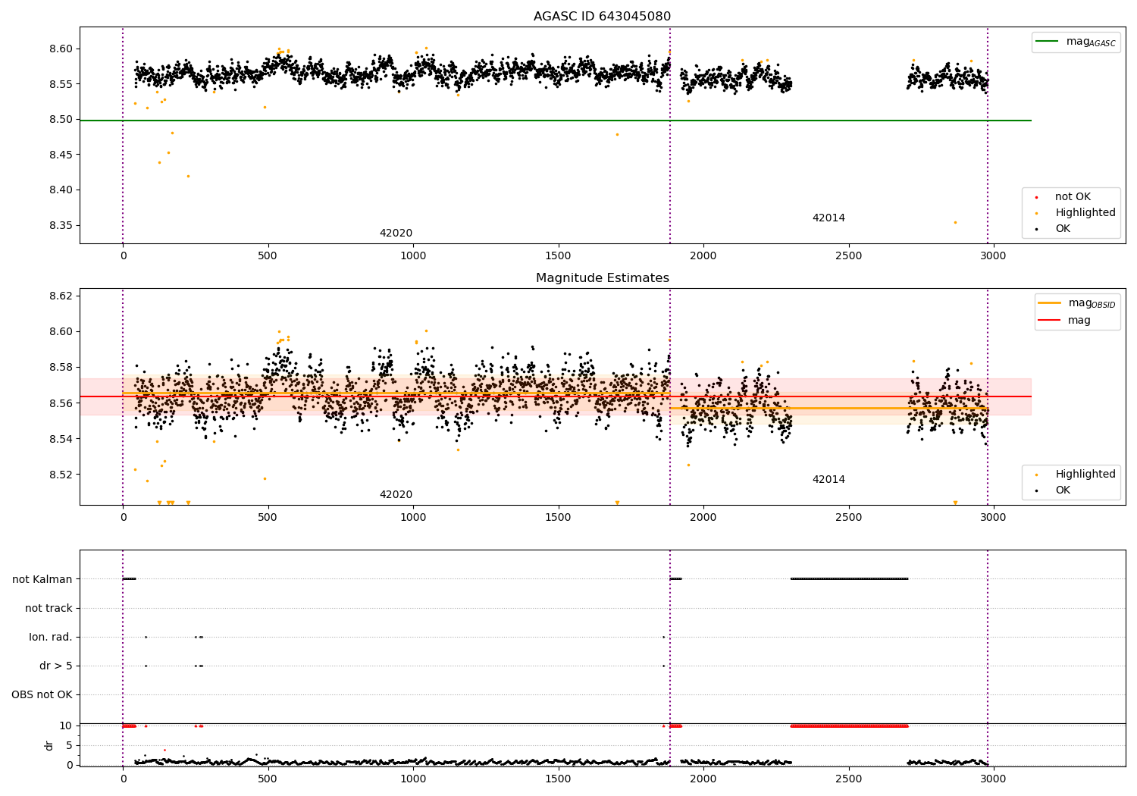This screenshot has height=796, width=1137.
Task: Click the orange line sample beside mag OBSID
Action: pos(1049,303)
